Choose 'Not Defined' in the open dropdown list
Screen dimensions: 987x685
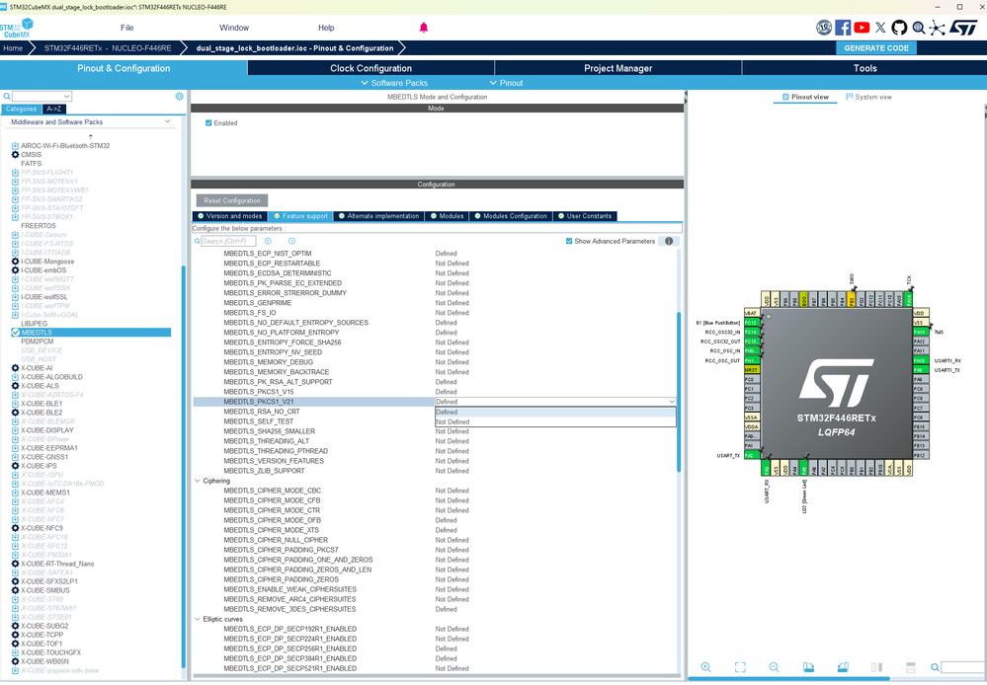point(452,421)
